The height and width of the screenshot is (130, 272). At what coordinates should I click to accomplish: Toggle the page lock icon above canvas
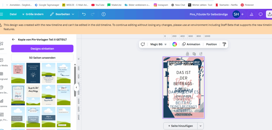187,54
